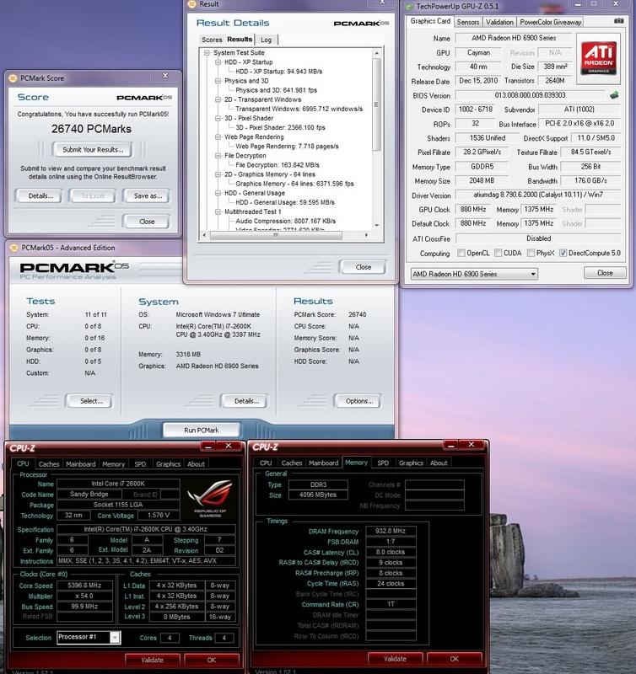Open the PowerColor Giveaway tab in GPU-Z
636x674 pixels.
550,22
